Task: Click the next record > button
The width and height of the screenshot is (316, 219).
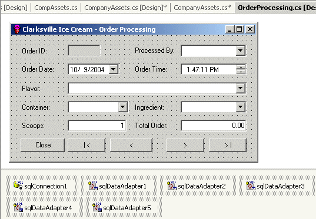Action: (x=185, y=145)
